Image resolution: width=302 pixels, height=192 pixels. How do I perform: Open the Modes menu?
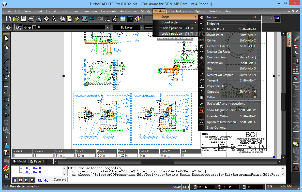coord(159,11)
